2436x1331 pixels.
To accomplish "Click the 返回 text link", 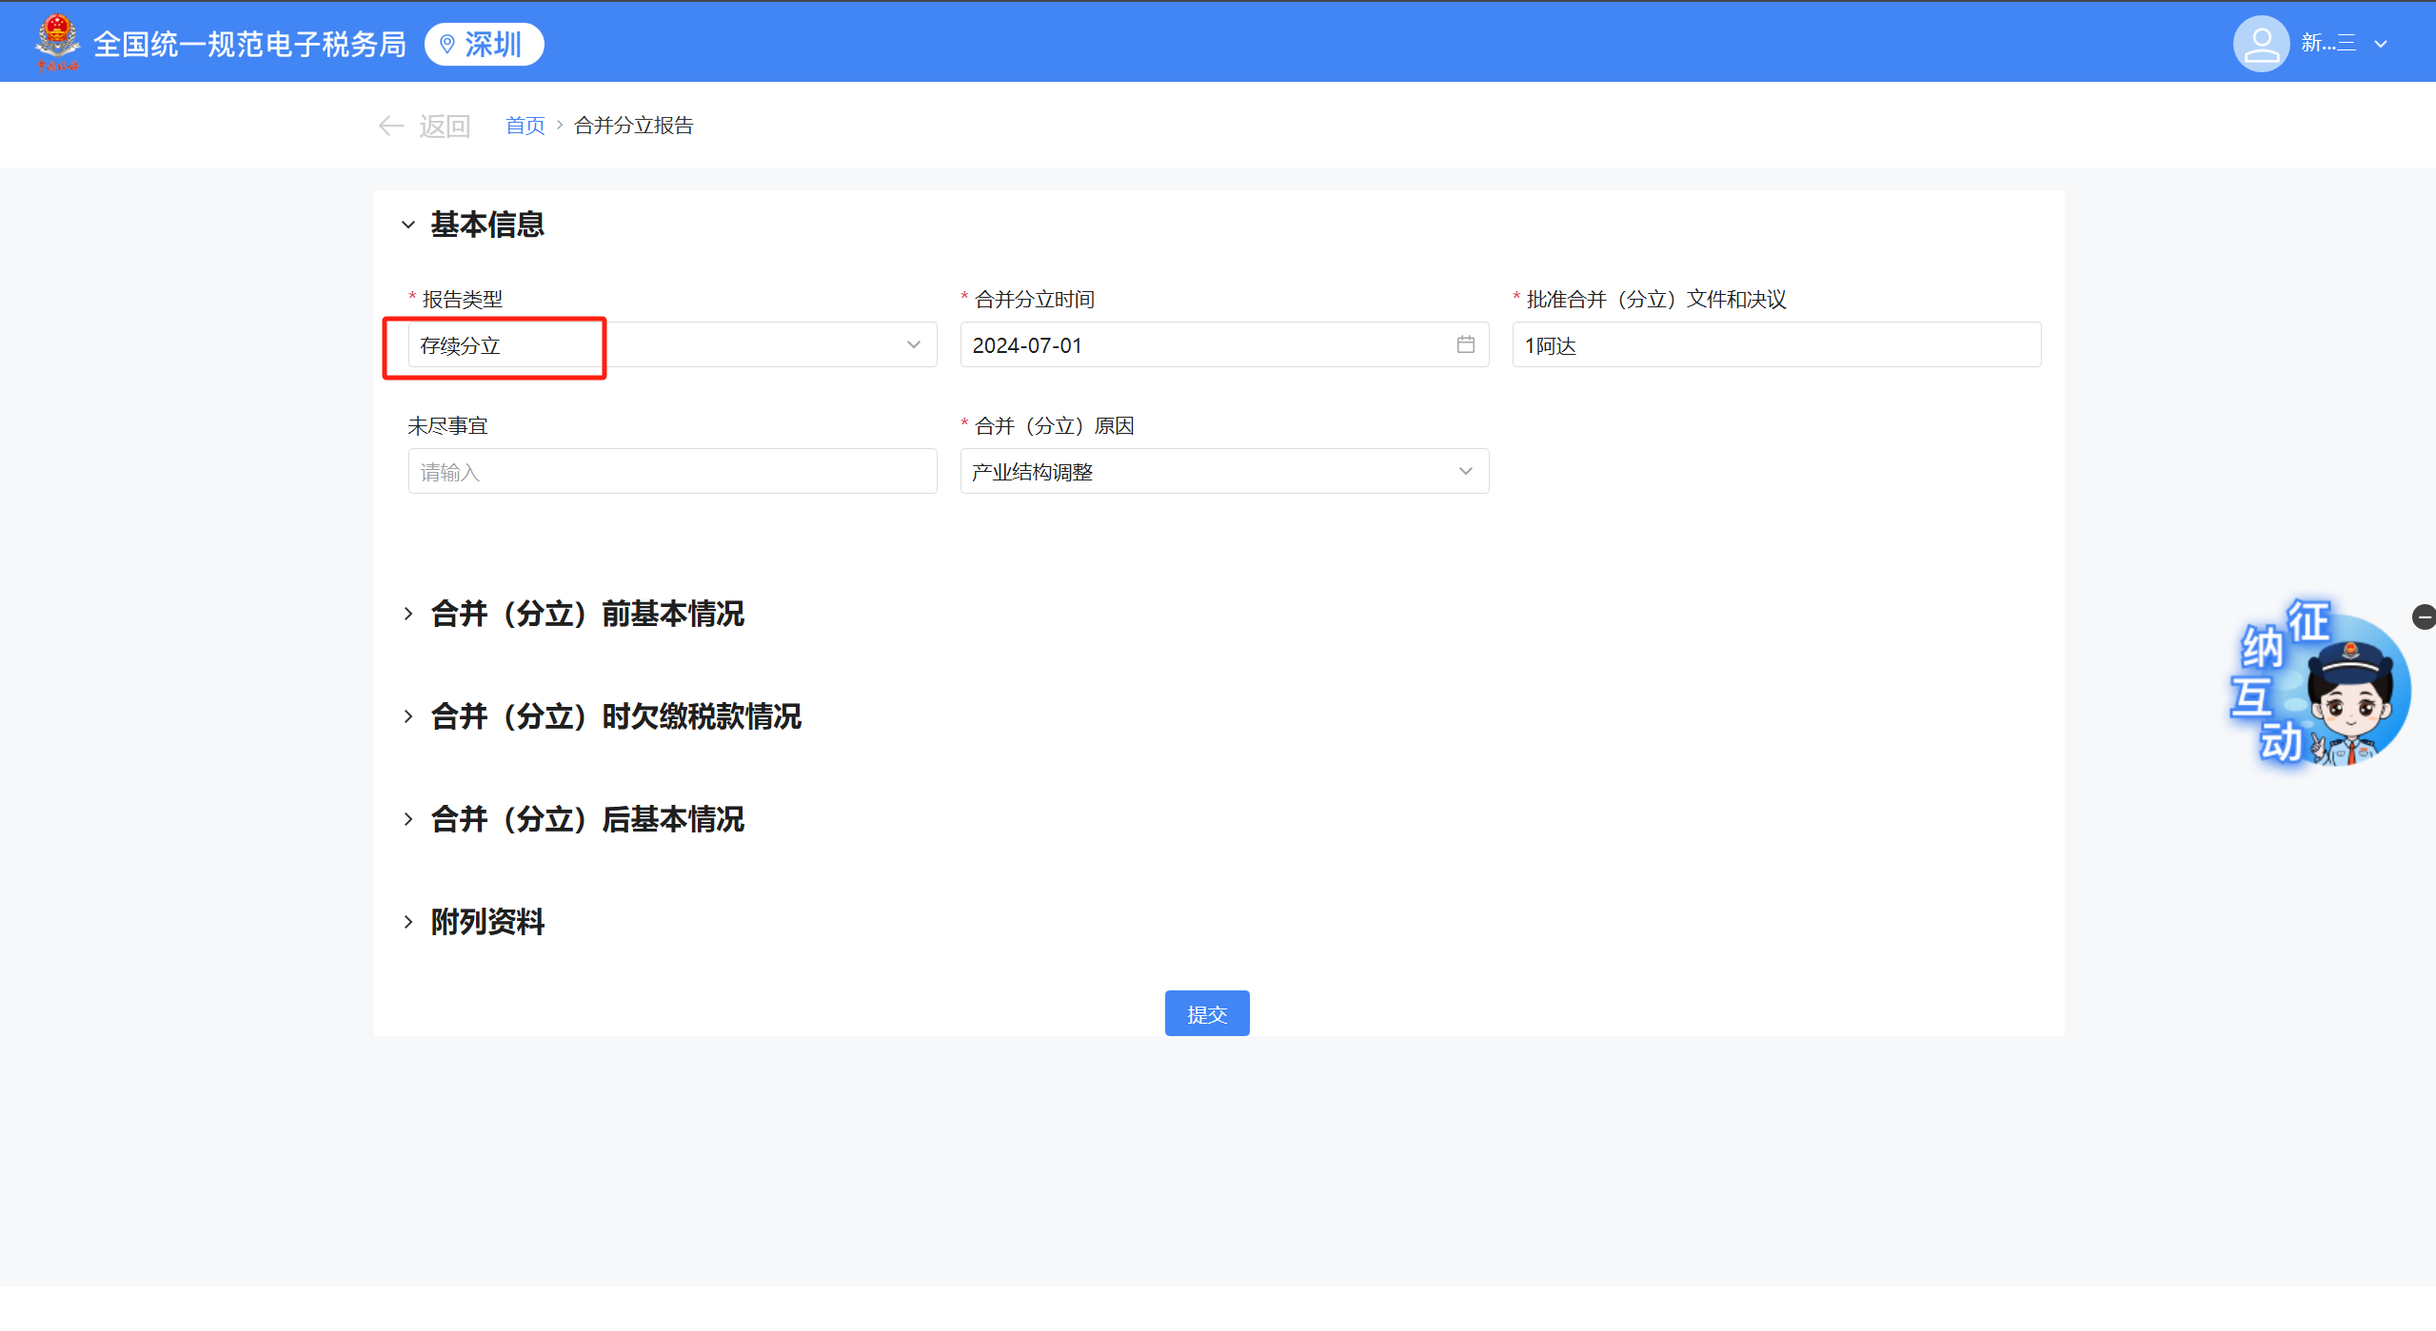I will [445, 126].
